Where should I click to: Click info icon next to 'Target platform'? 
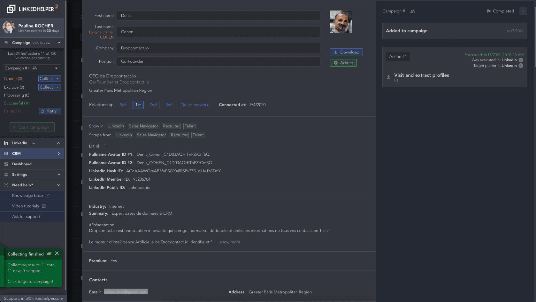point(521,66)
